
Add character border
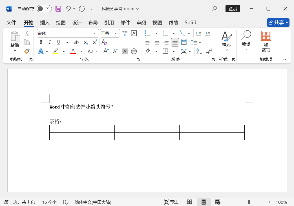point(134,33)
